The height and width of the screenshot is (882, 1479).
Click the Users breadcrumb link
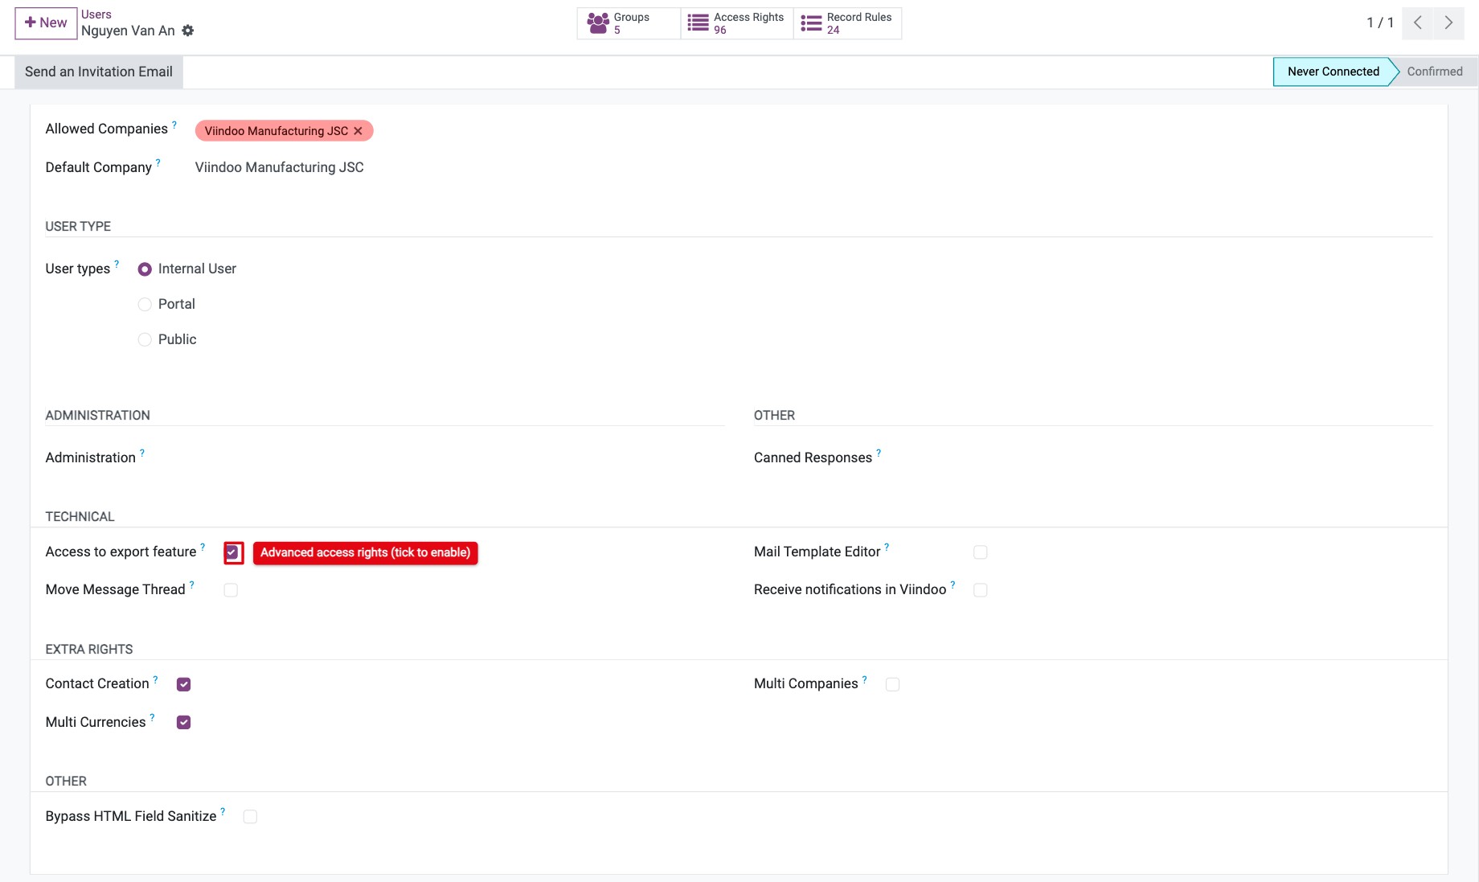(x=96, y=14)
